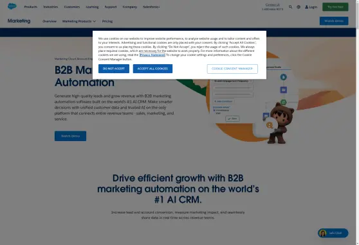This screenshot has width=359, height=245.
Task: Click the blue droplet icon in illustration
Action: 284,77
